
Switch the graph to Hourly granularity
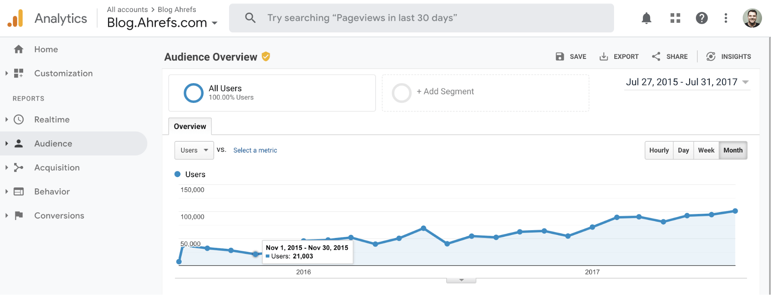coord(659,150)
